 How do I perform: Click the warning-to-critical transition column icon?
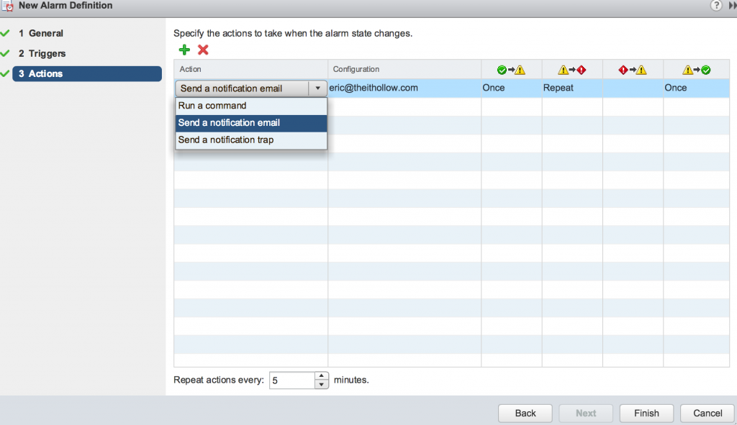[572, 70]
